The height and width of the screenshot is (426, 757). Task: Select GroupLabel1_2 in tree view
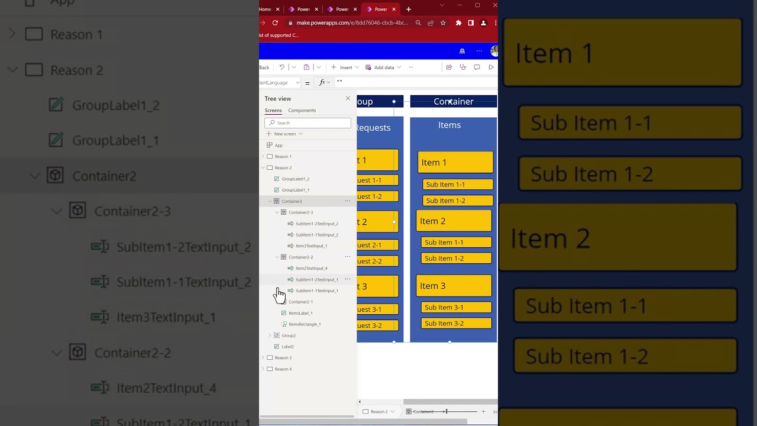click(x=295, y=179)
